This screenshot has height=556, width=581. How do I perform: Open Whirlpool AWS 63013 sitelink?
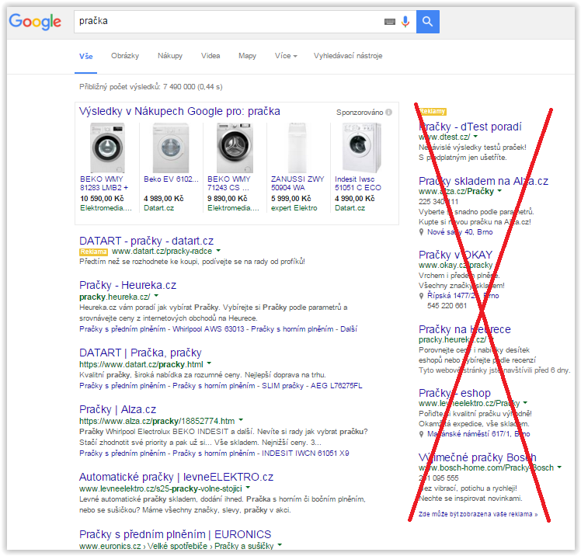click(x=208, y=329)
